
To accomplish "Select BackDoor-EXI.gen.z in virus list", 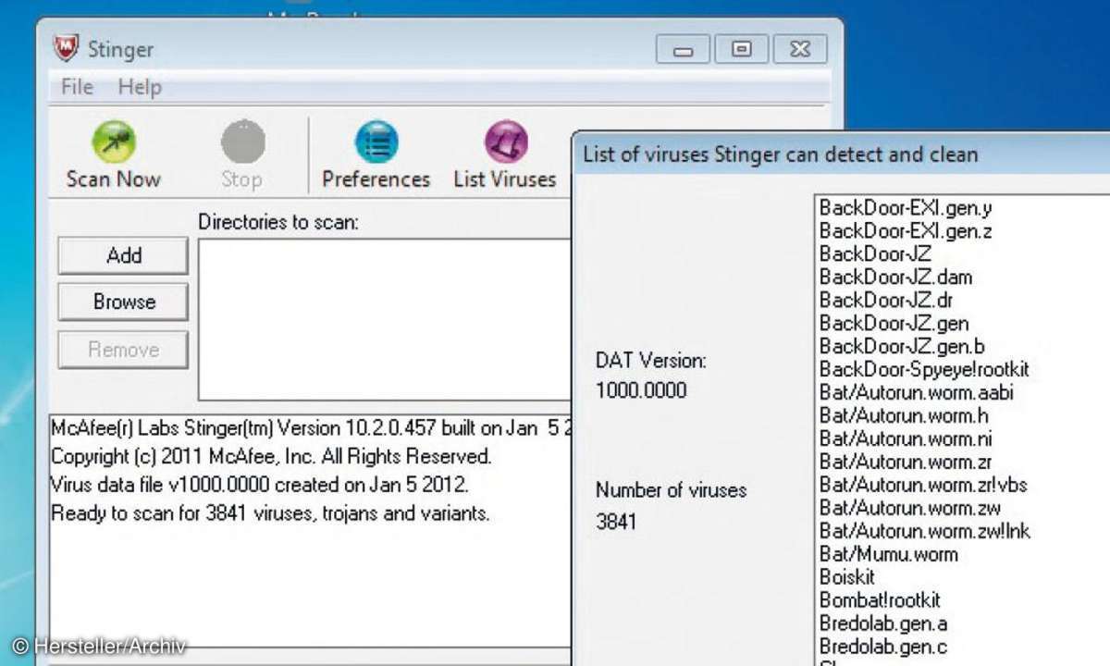I will [905, 231].
